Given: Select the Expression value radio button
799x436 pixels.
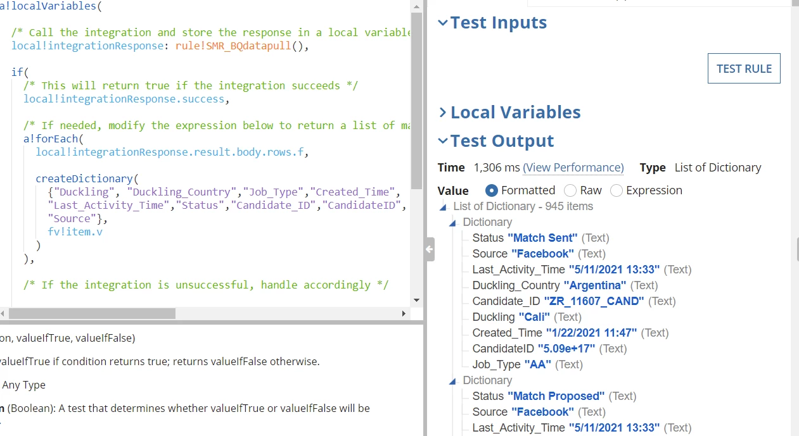Looking at the screenshot, I should coord(617,190).
